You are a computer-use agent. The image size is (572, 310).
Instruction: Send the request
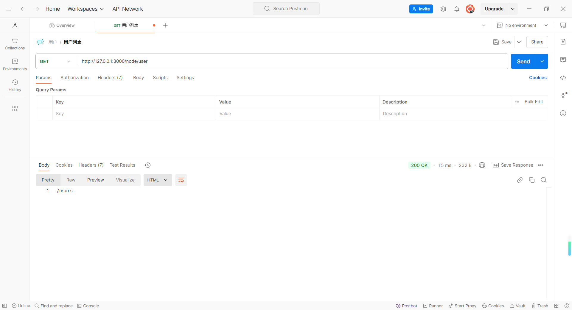coord(523,61)
